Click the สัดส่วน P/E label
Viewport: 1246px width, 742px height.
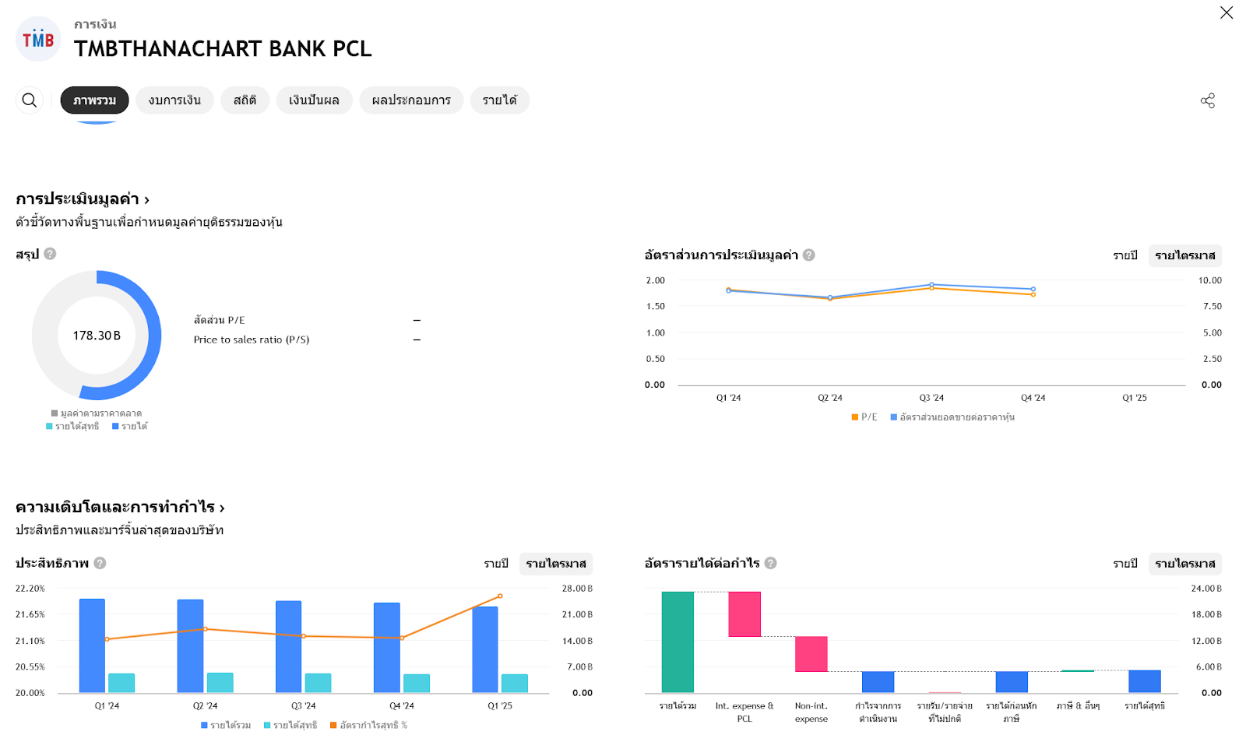[x=220, y=320]
